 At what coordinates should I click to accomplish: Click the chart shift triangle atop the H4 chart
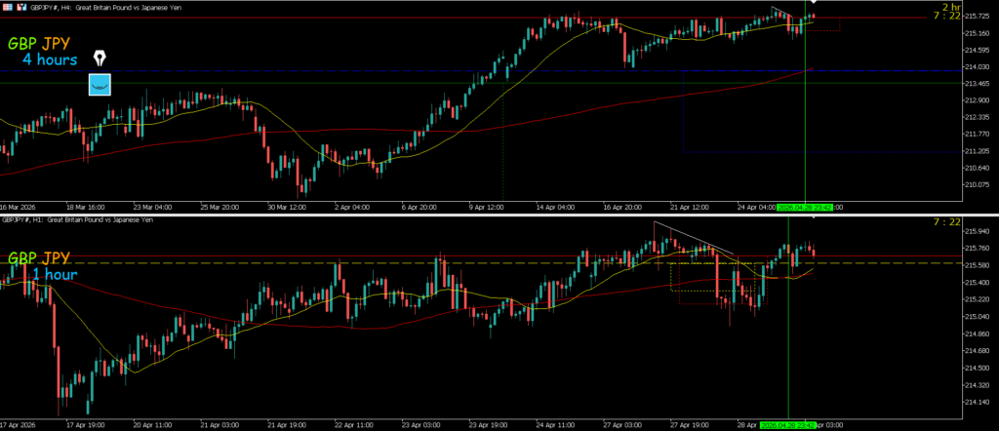(814, 4)
